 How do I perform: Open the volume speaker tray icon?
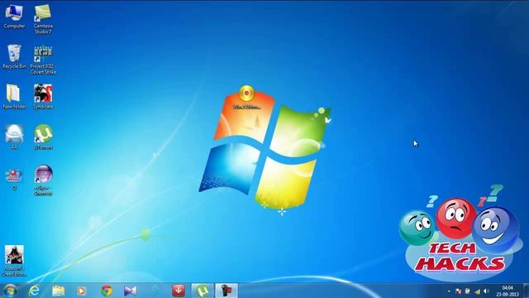click(486, 291)
